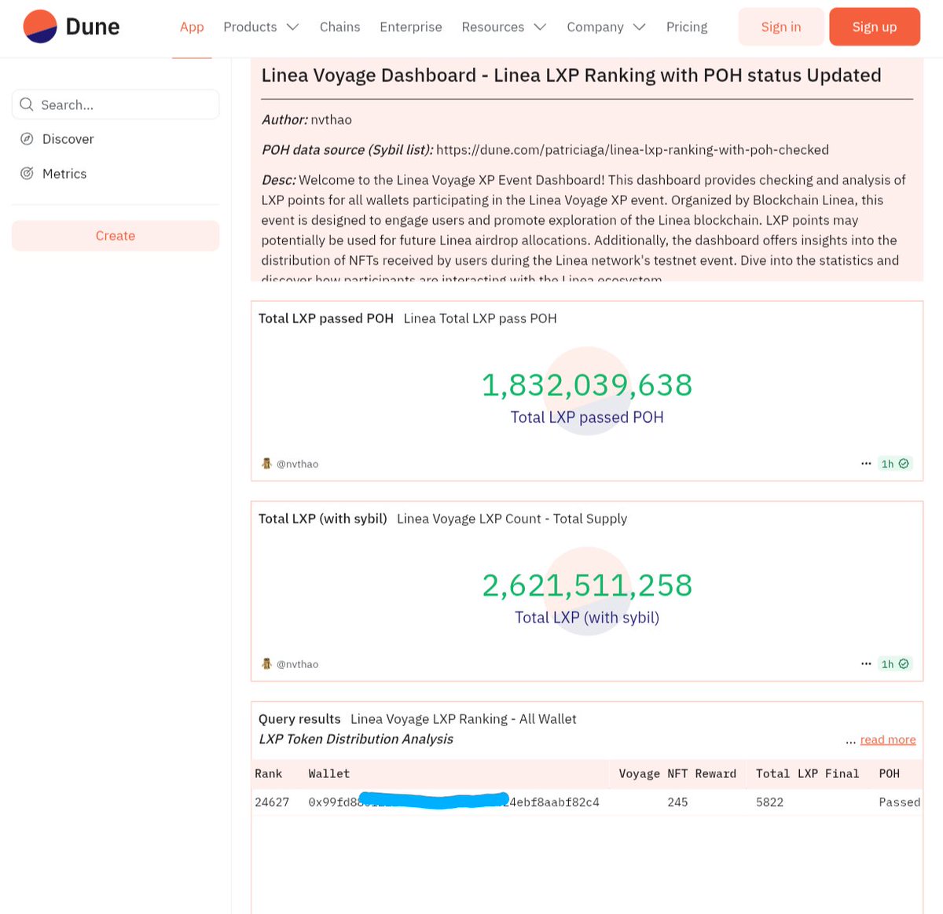Image resolution: width=943 pixels, height=914 pixels.
Task: Open the three-dots menu on Total LXP passed POH card
Action: [866, 464]
